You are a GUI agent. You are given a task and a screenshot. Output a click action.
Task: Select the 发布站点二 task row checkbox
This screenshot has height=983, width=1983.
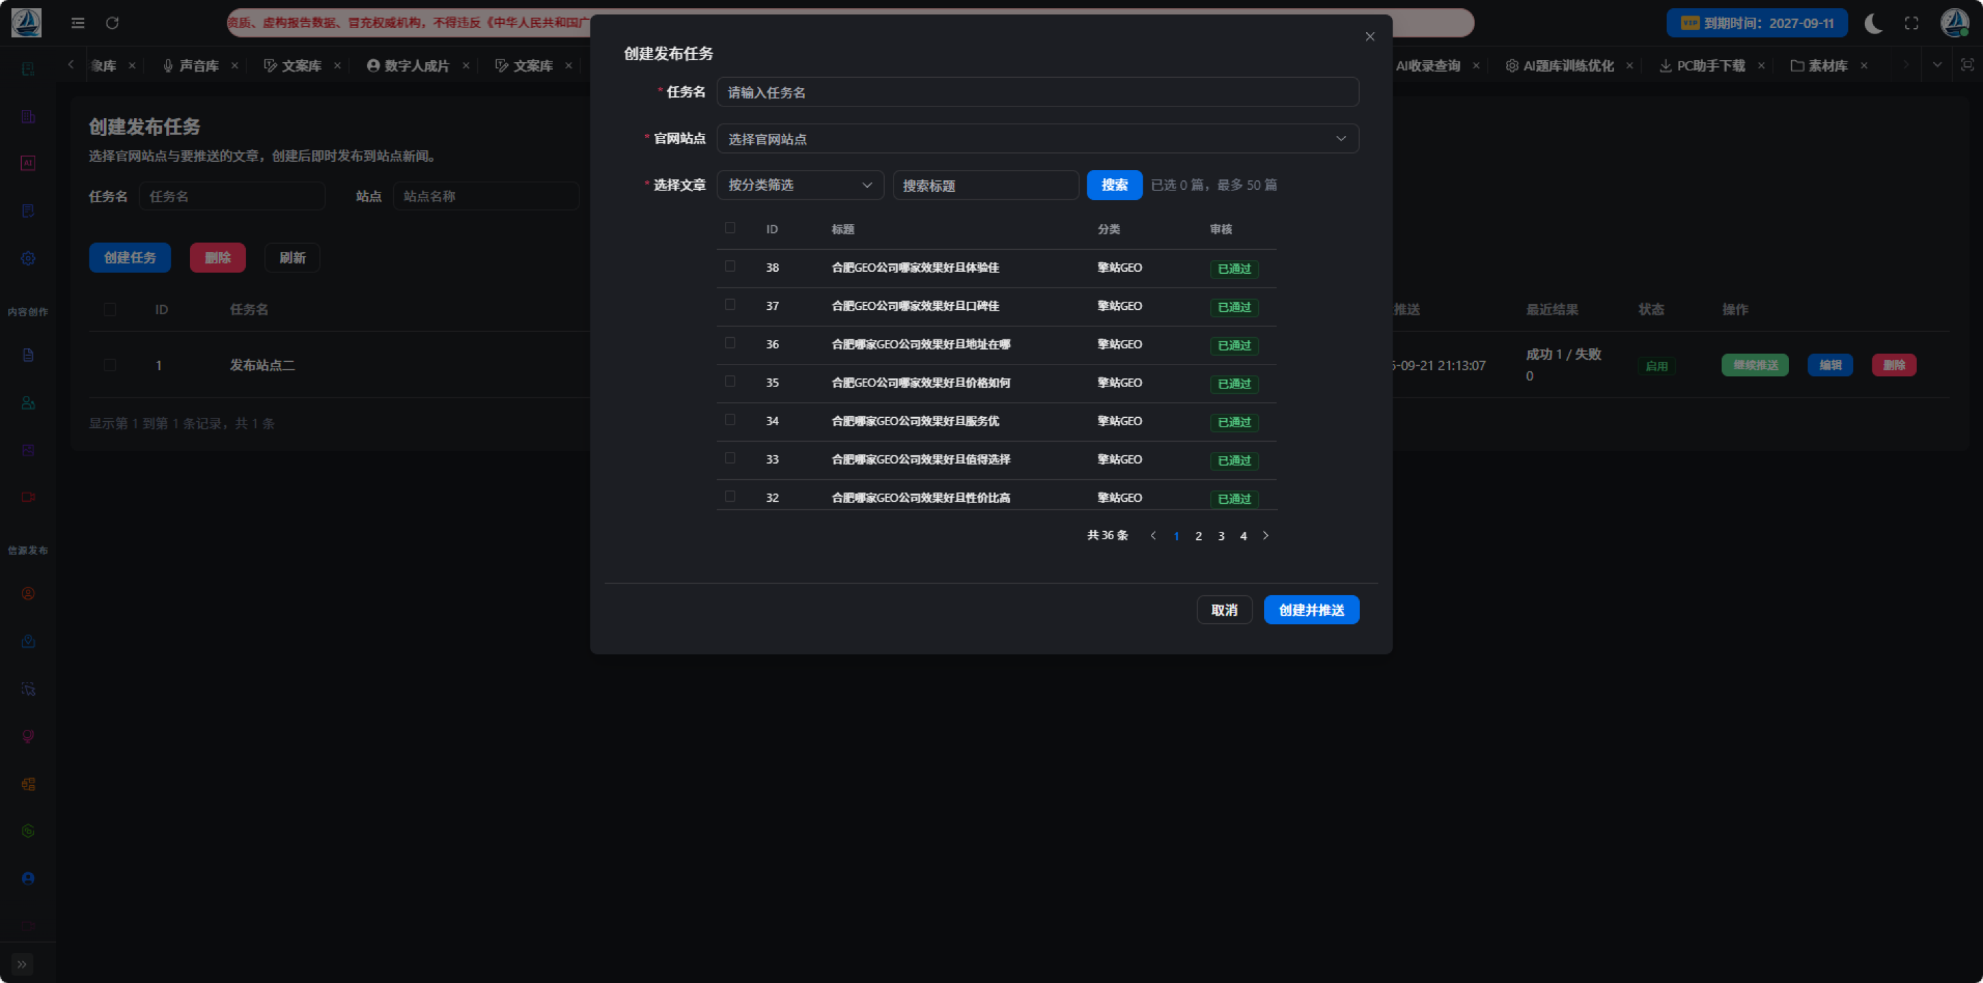point(110,365)
